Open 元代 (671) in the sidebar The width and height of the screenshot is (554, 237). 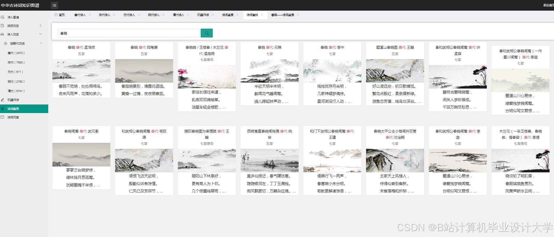(15, 72)
